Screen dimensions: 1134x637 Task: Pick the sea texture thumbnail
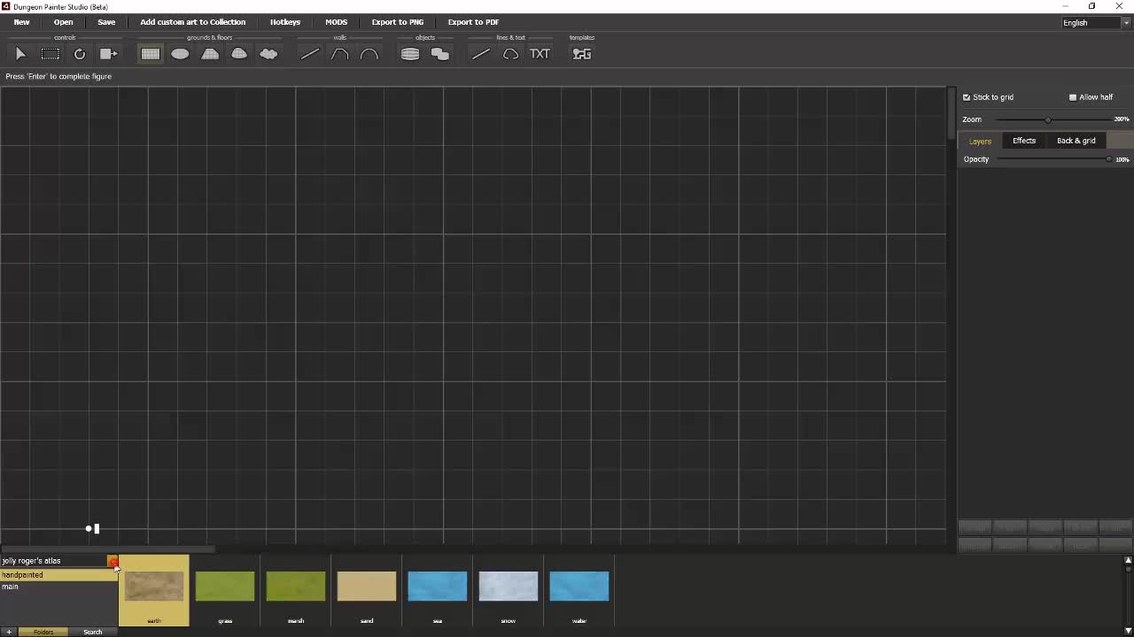437,587
